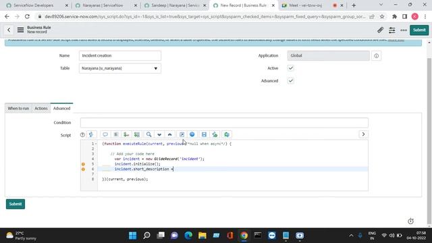Click the attachment paperclip icon
Image resolution: width=432 pixels, height=243 pixels.
tap(380, 30)
